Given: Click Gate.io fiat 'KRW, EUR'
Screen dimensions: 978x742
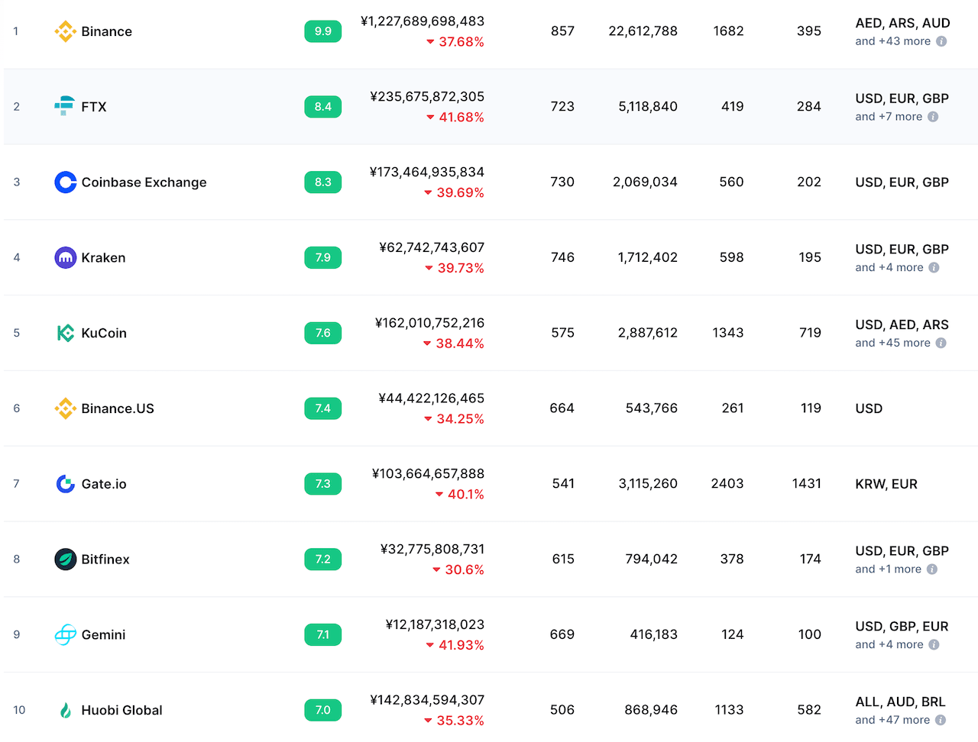Looking at the screenshot, I should [x=886, y=484].
